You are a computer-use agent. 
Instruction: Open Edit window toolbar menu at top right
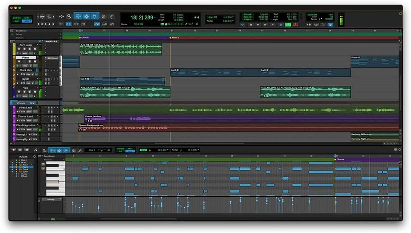point(401,13)
